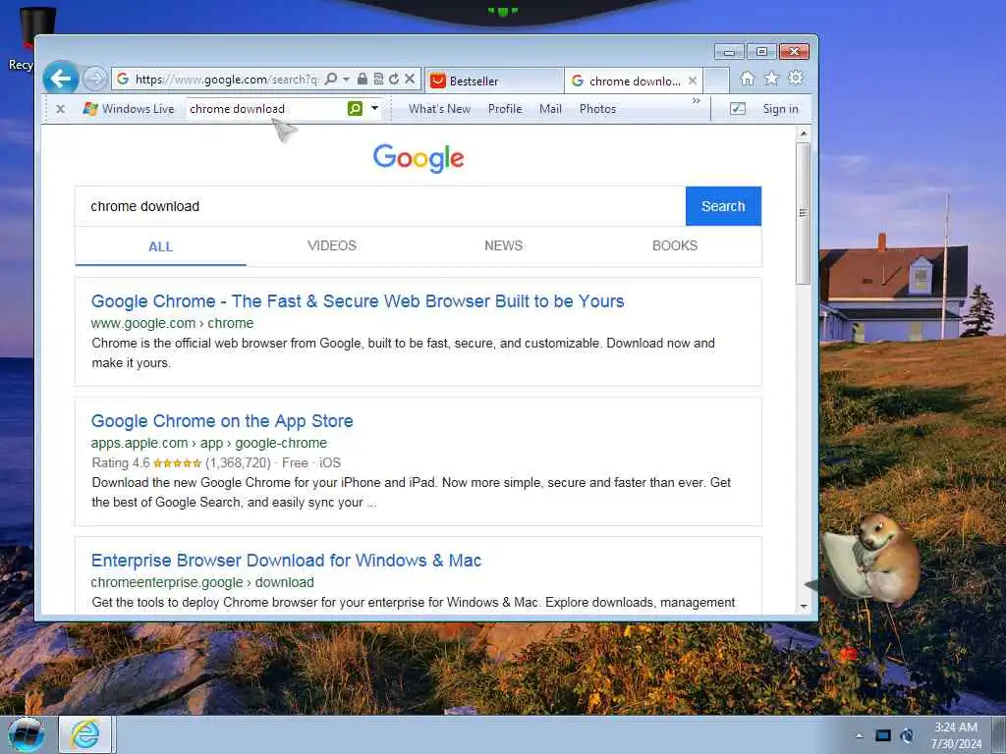Click the monitor icon in system tray

tap(883, 735)
